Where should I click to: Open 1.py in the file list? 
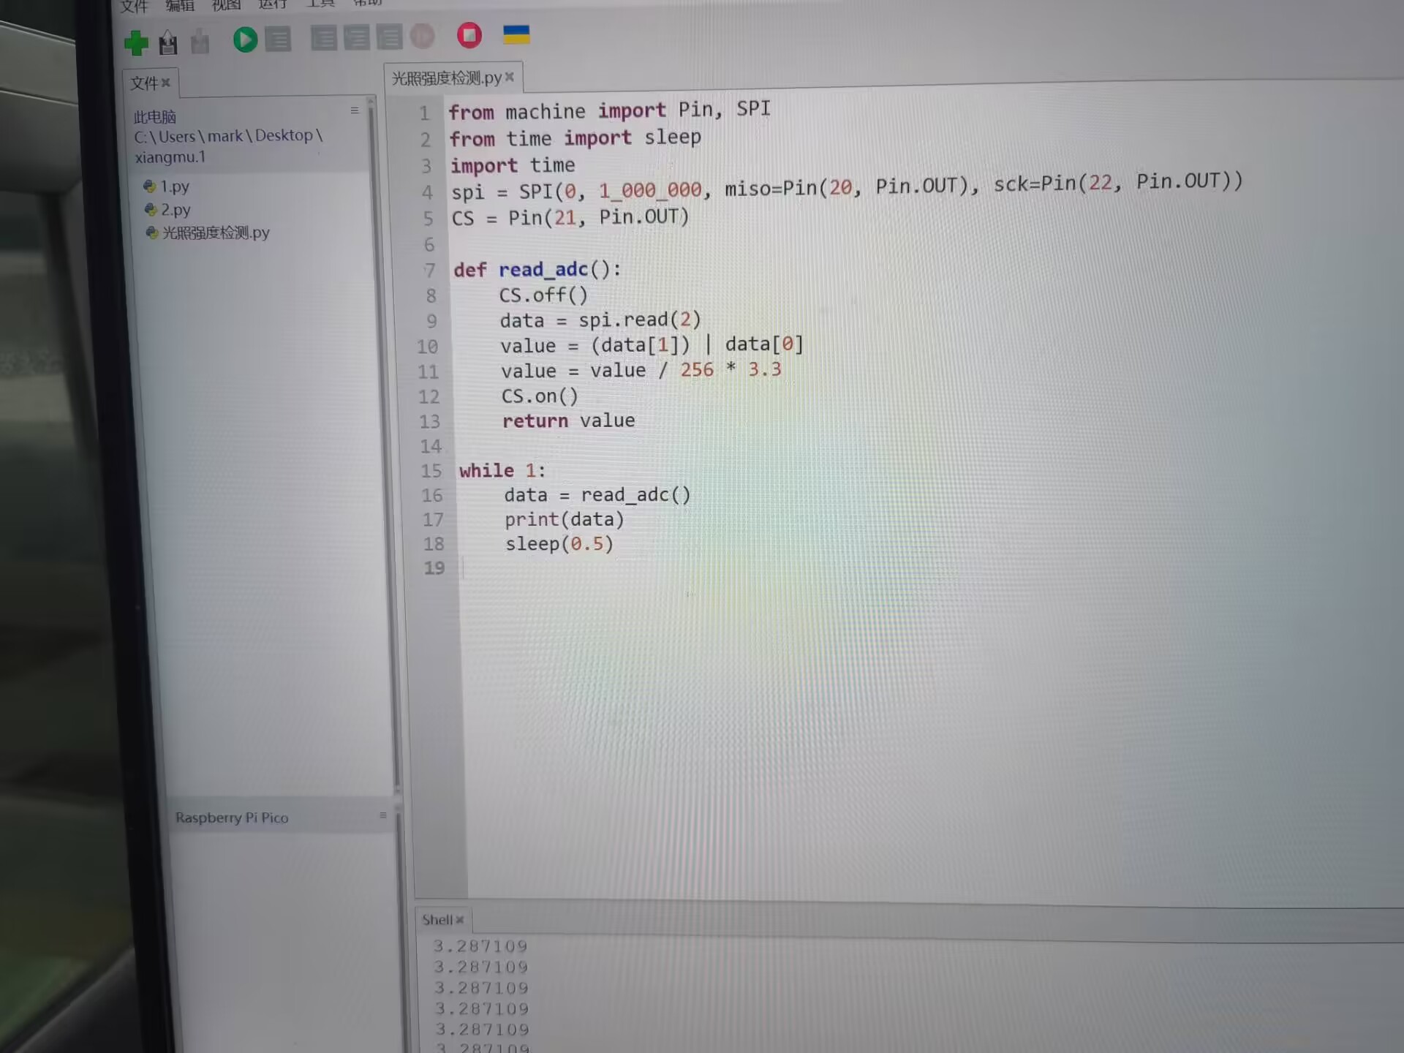pos(175,186)
